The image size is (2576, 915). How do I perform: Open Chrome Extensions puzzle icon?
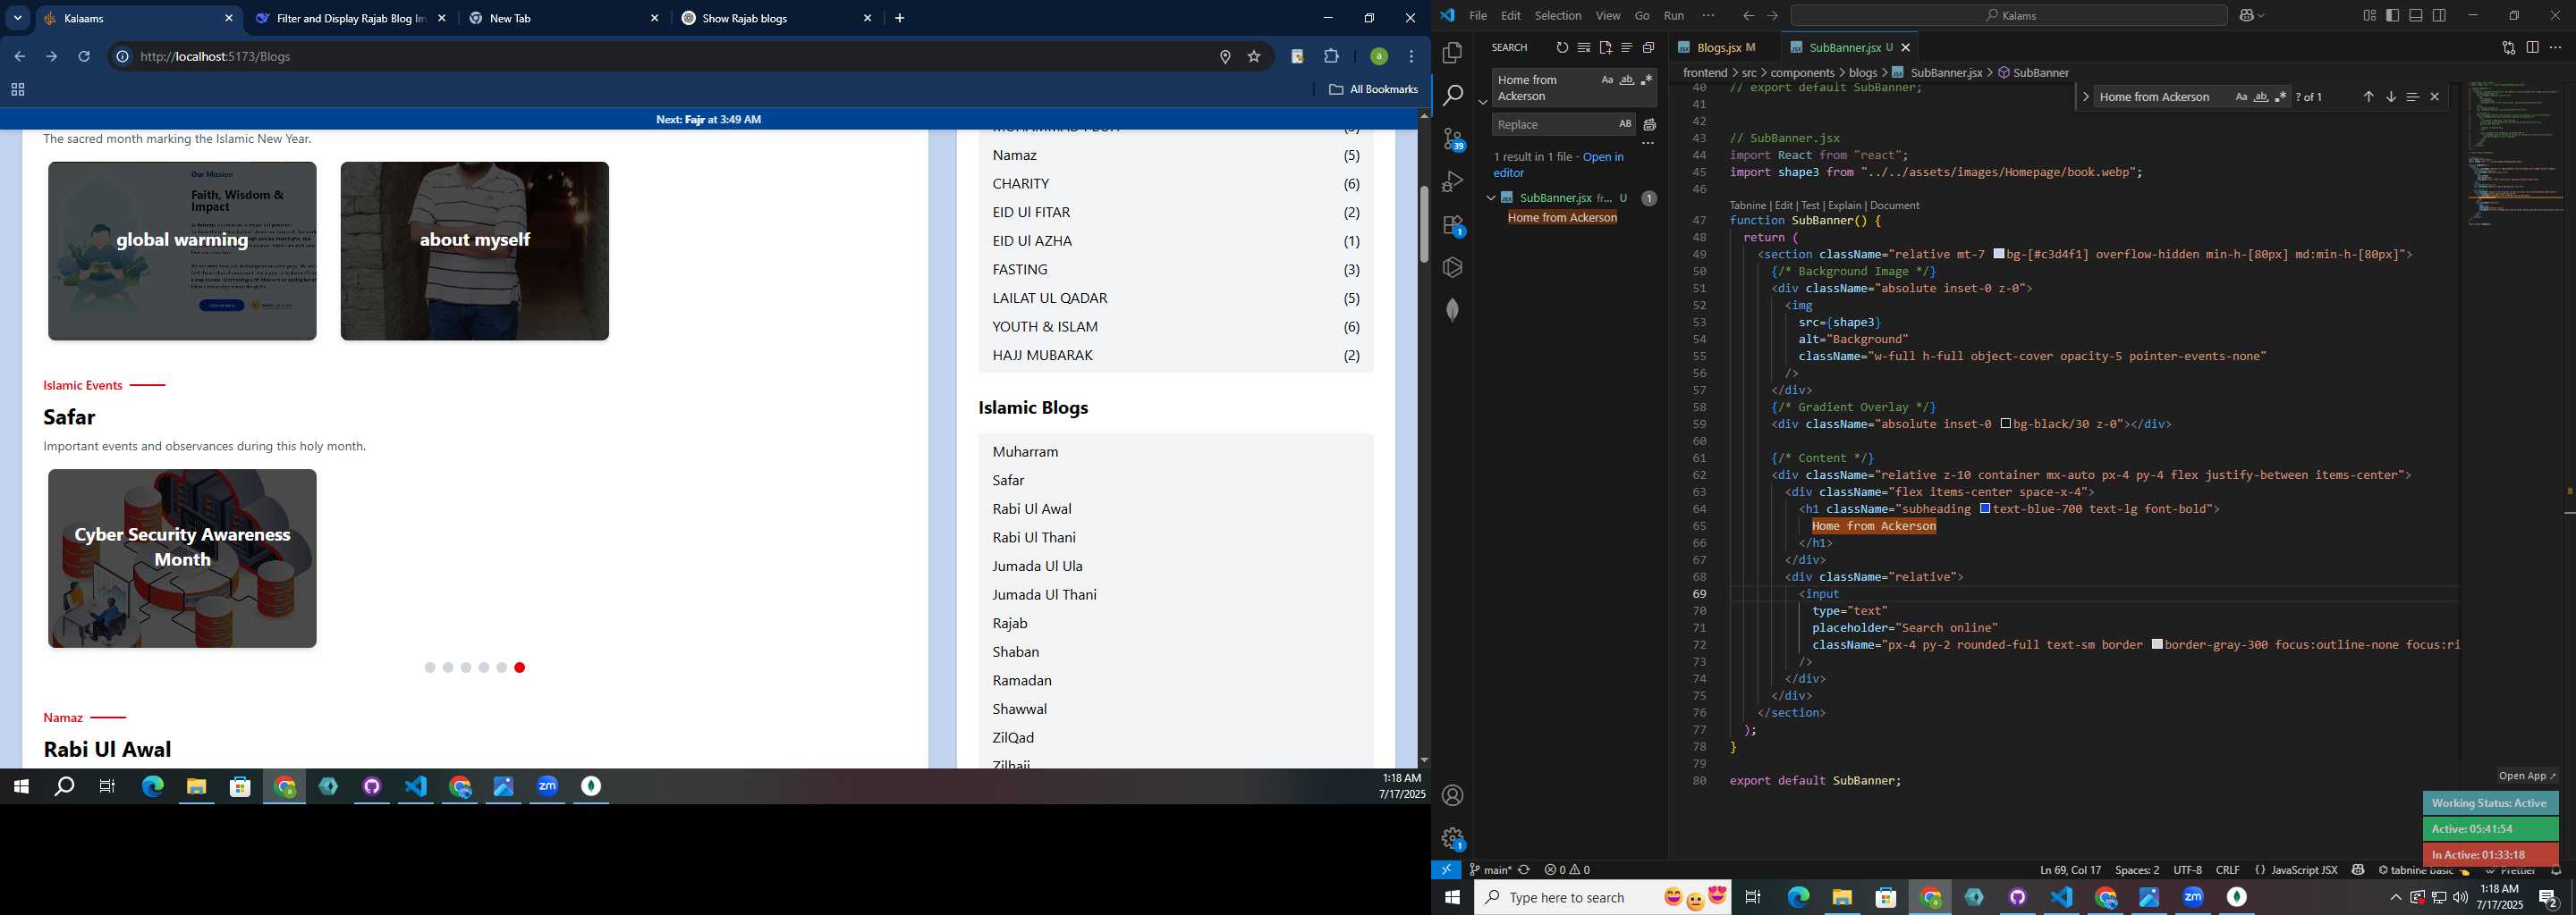(x=1331, y=57)
